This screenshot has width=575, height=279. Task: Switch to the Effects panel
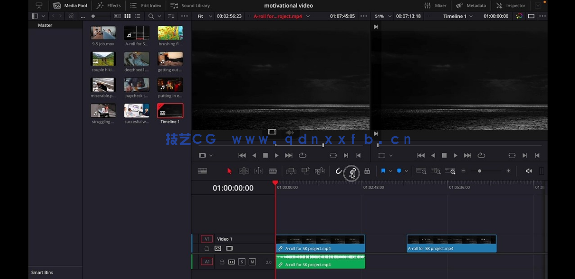108,5
